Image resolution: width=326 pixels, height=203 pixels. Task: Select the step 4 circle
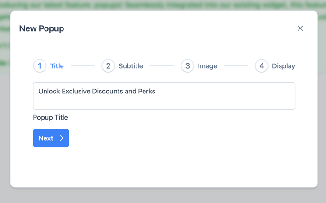[x=262, y=66]
